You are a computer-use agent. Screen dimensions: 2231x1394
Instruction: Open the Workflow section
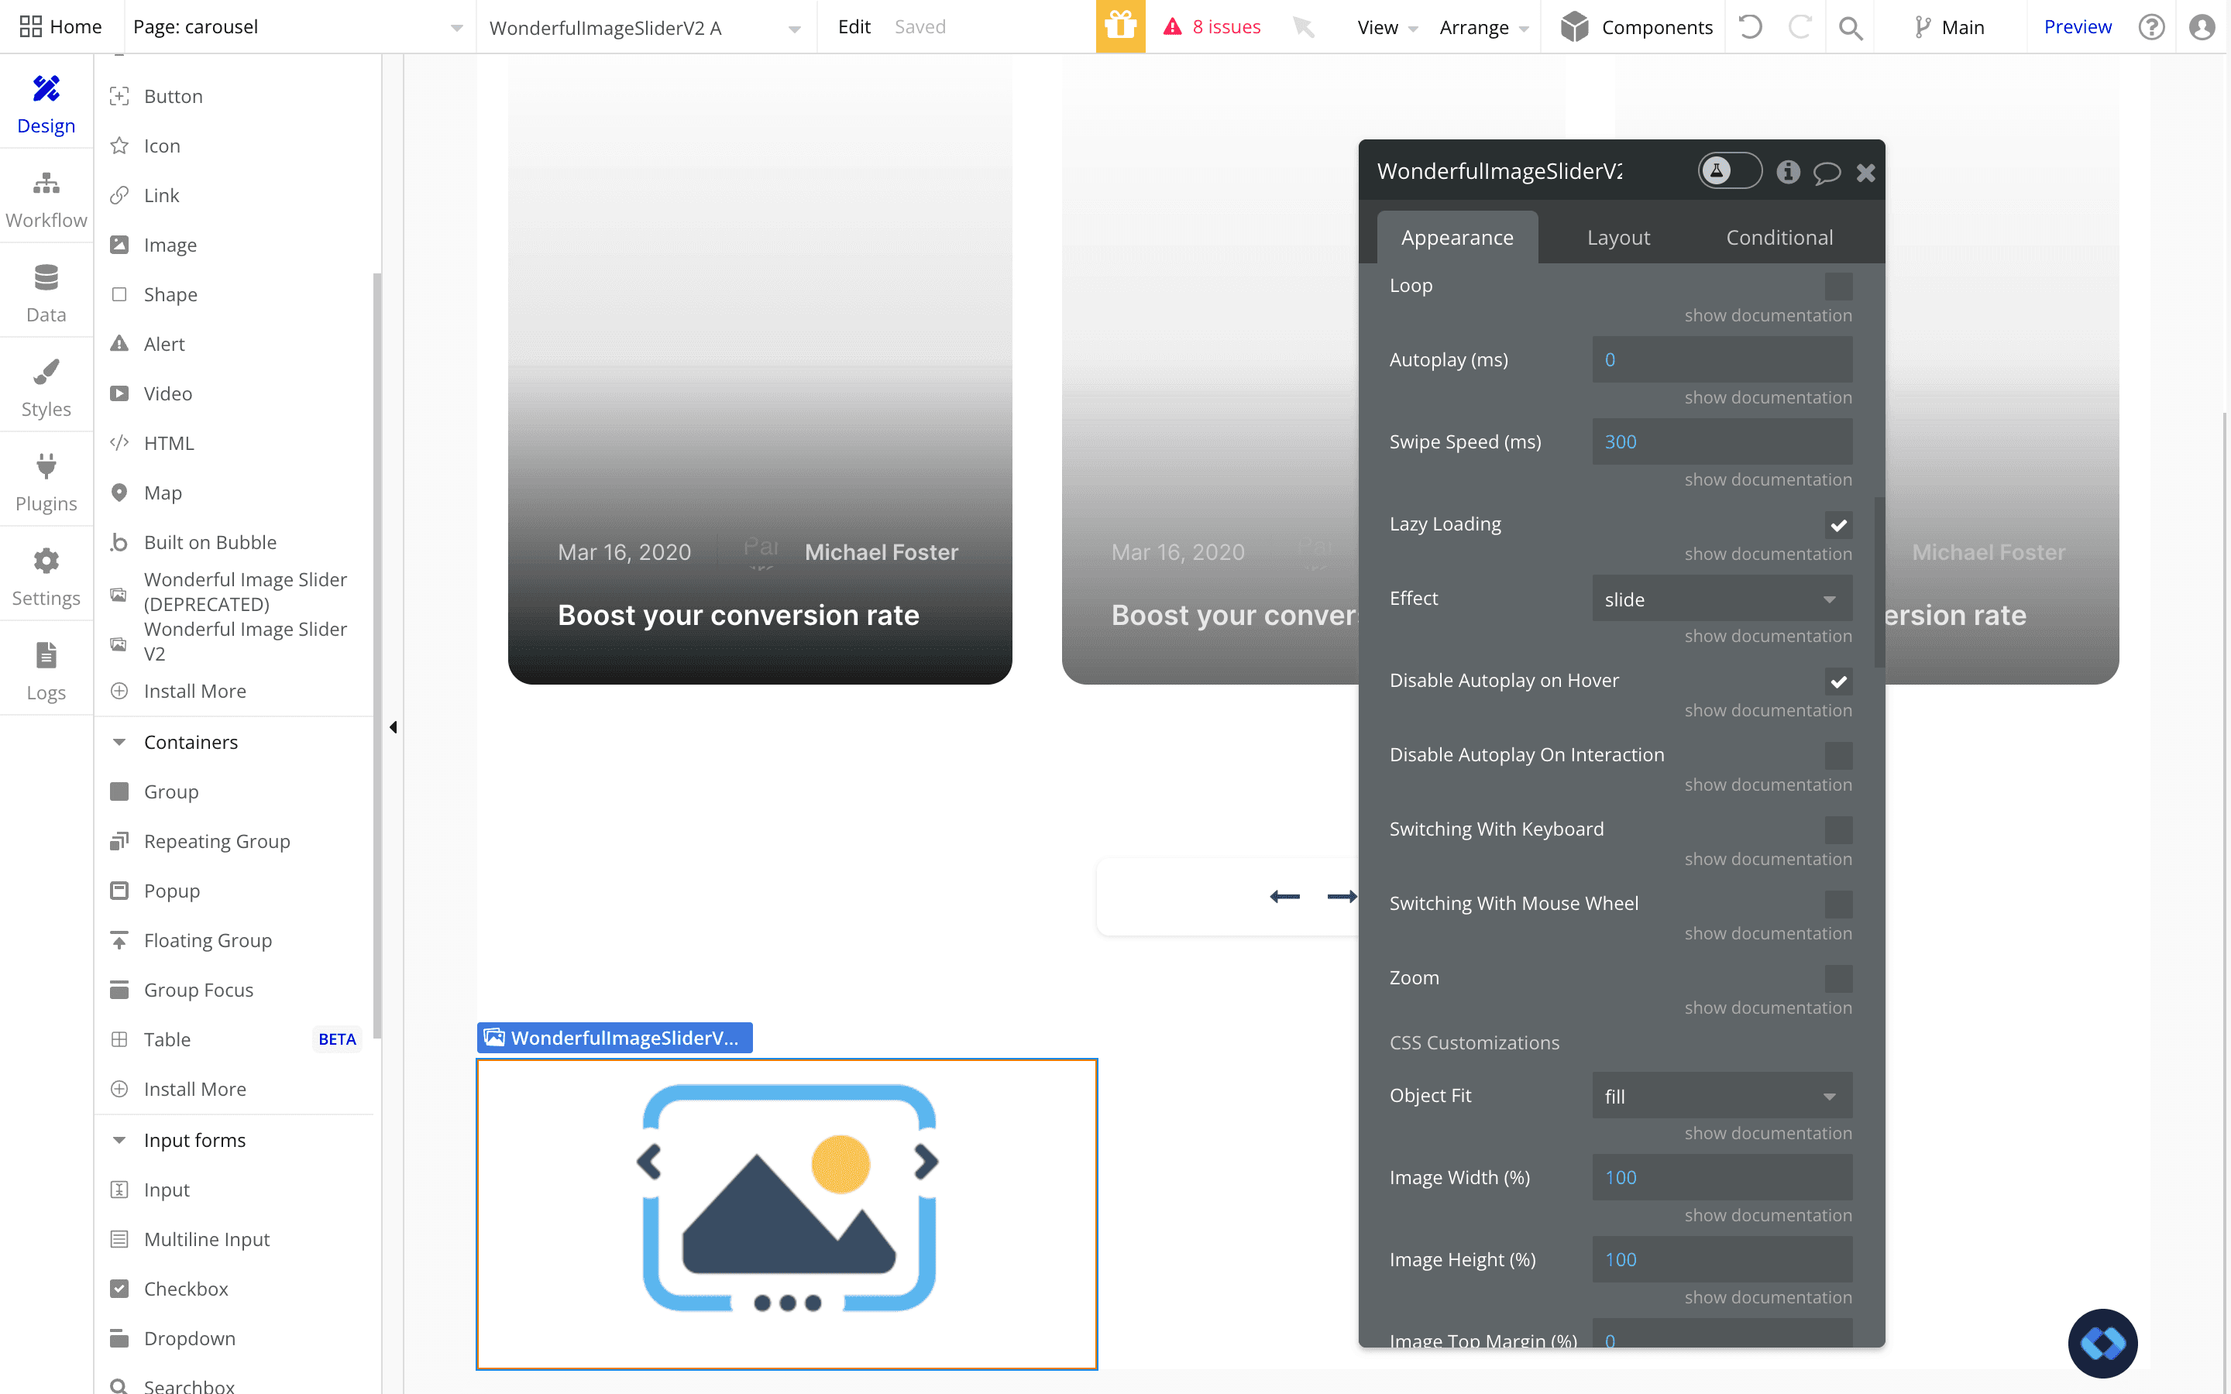[x=46, y=198]
